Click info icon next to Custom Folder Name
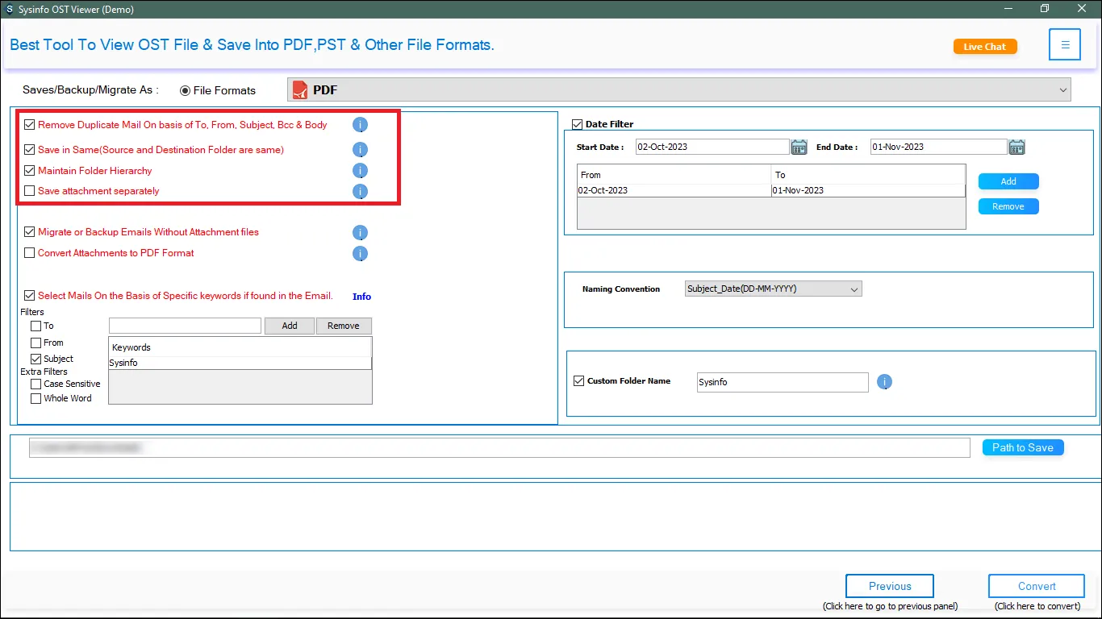 point(884,382)
